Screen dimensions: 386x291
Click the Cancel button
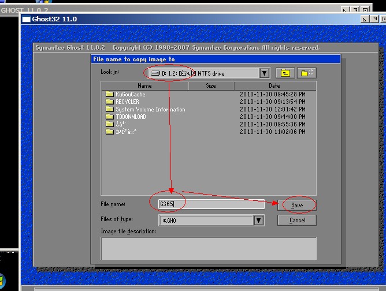click(297, 220)
